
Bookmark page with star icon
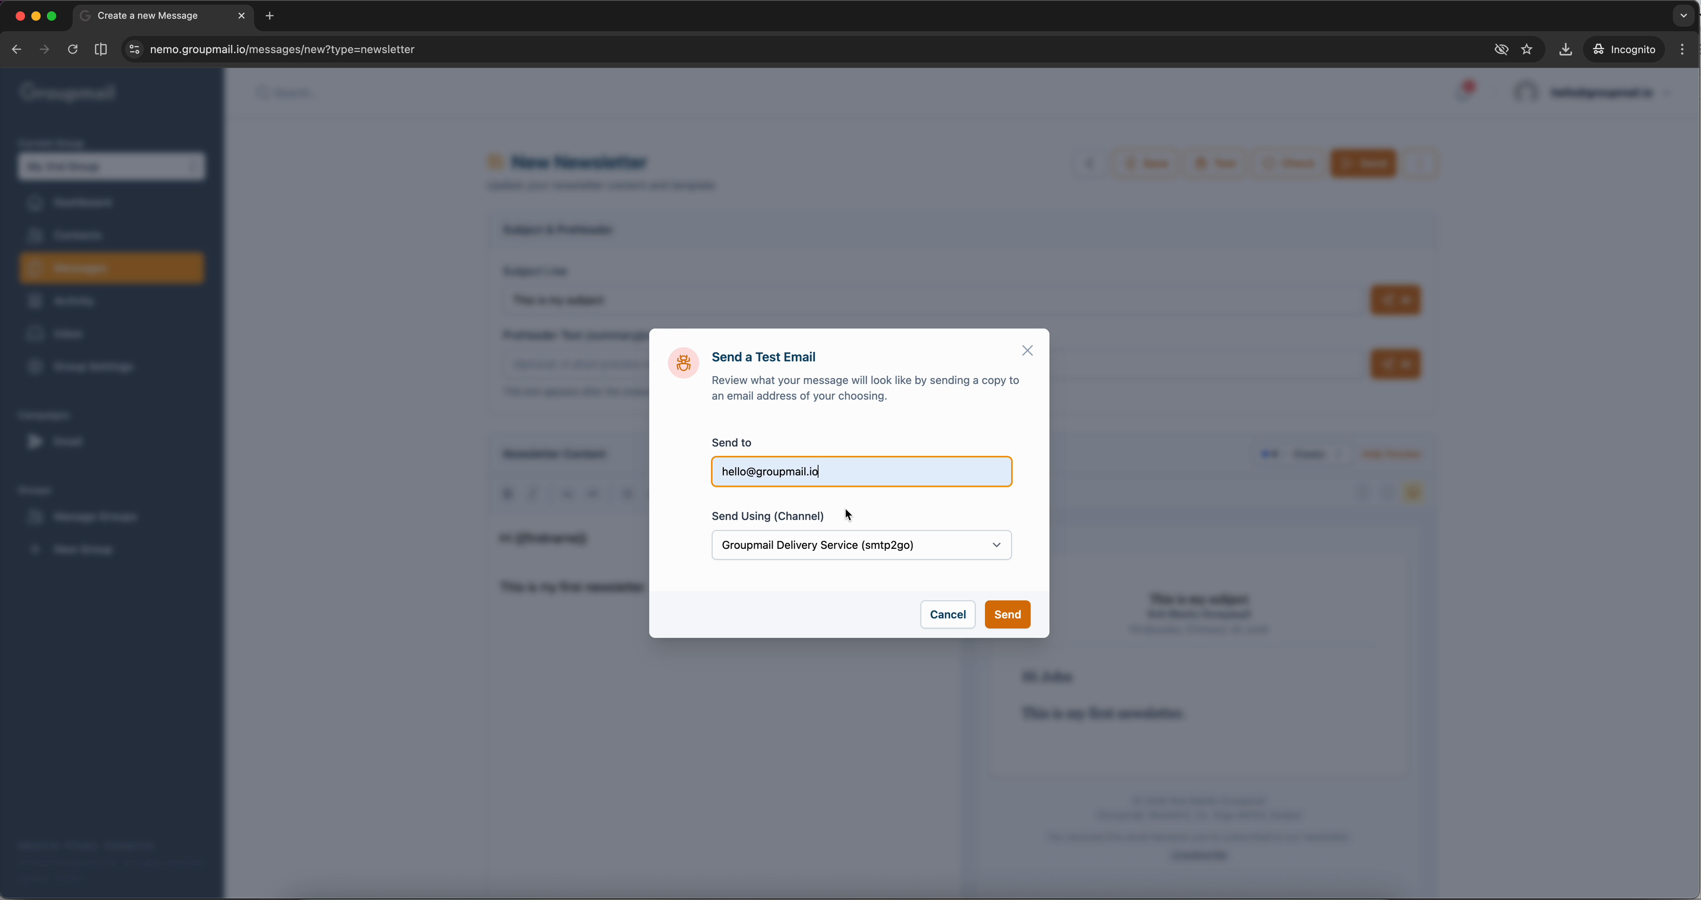(1526, 49)
